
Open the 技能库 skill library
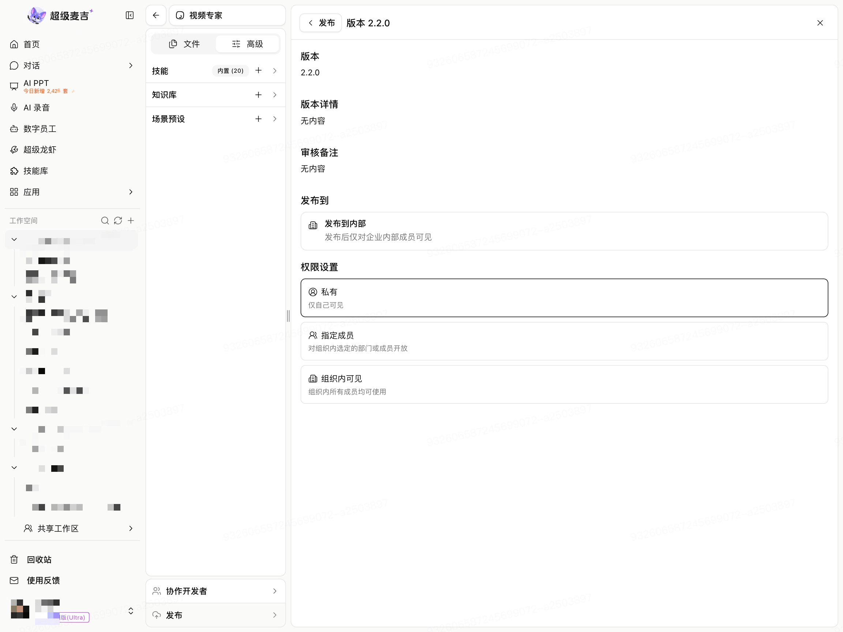pos(72,171)
